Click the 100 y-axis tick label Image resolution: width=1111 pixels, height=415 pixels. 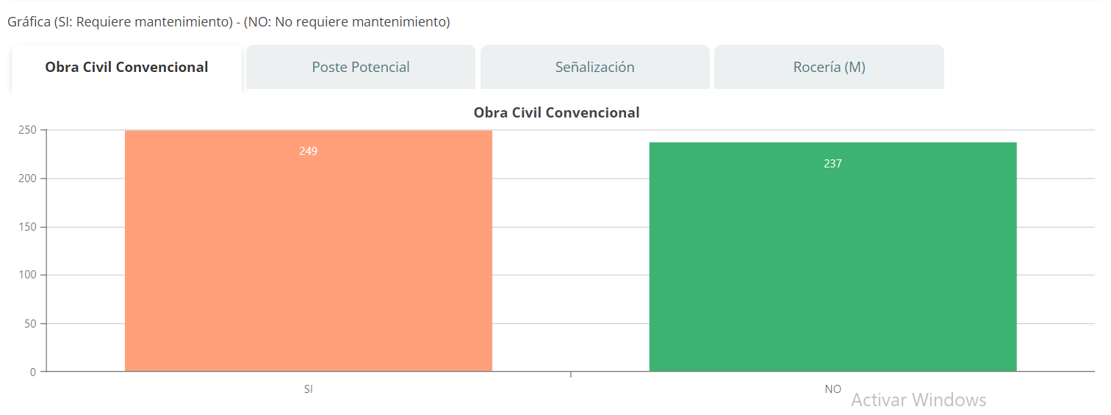(x=27, y=275)
